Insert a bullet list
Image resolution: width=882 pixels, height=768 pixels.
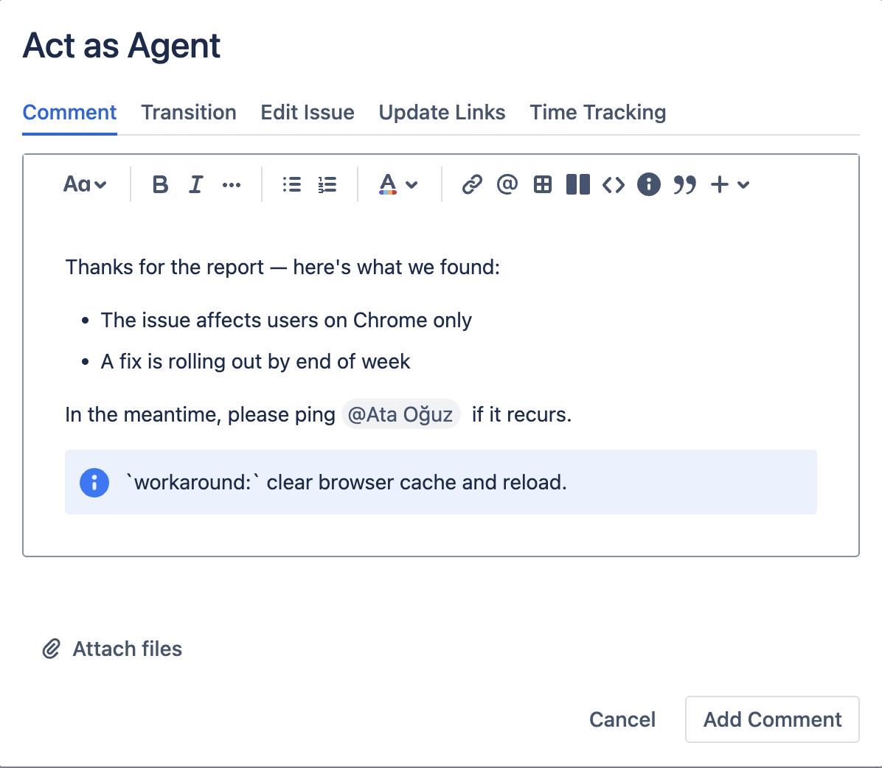point(292,184)
